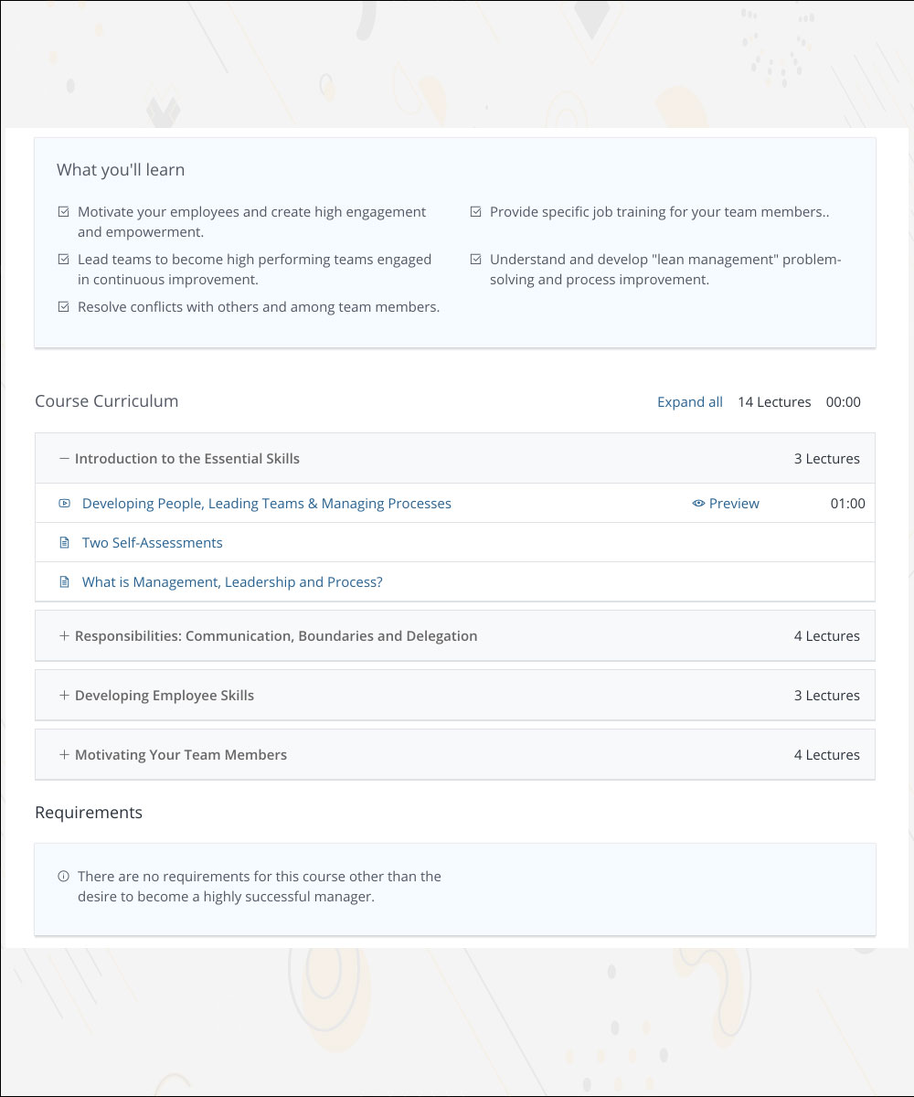Collapse Introduction to the Essential Skills section
914x1097 pixels.
(186, 459)
